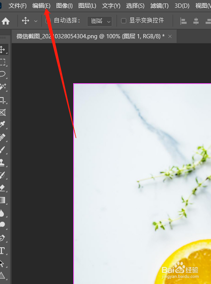
Task: Select the Pen tool
Action: click(2, 238)
